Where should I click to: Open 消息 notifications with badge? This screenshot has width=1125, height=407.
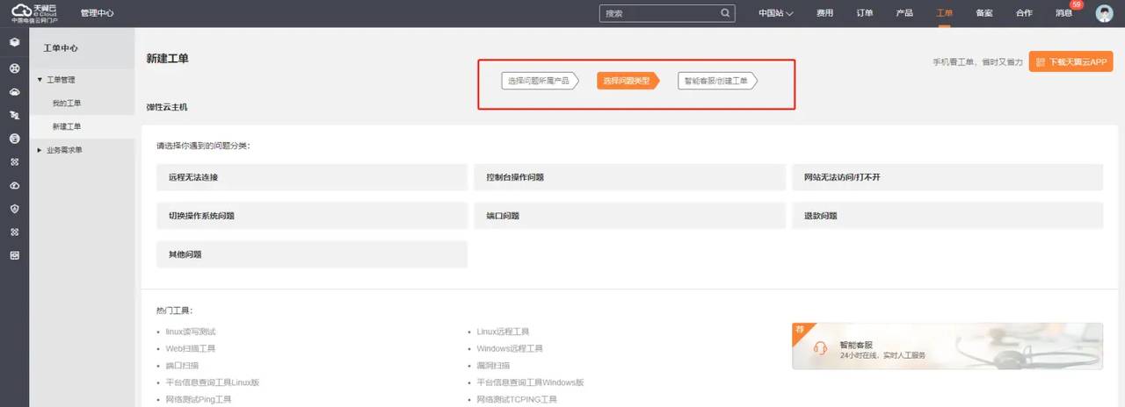(1065, 13)
